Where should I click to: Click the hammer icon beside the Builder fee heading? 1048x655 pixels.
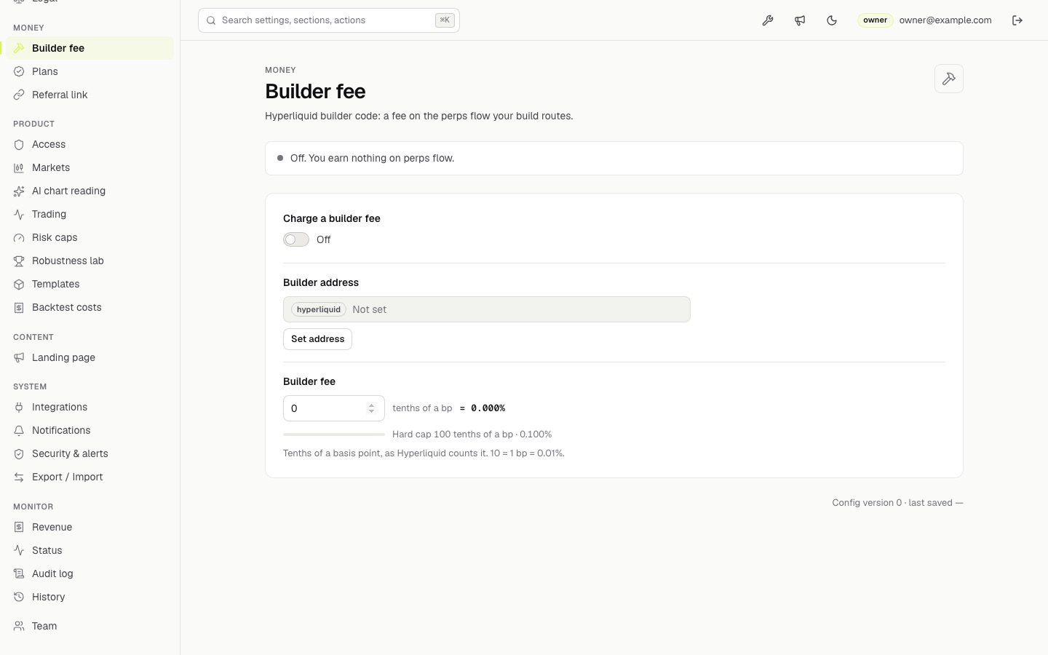949,79
